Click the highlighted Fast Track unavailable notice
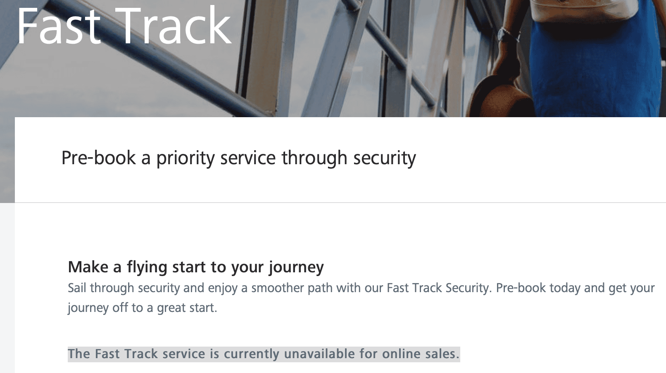Image resolution: width=666 pixels, height=373 pixels. pos(263,354)
